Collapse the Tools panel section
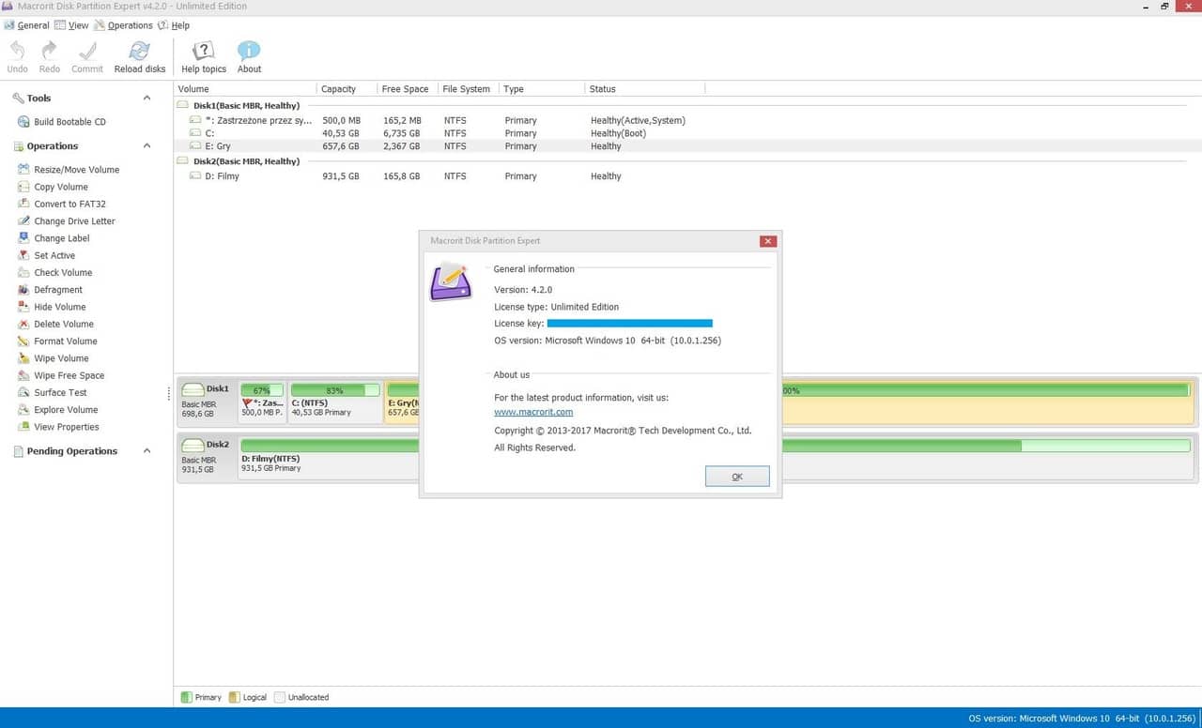This screenshot has width=1202, height=728. coord(146,98)
